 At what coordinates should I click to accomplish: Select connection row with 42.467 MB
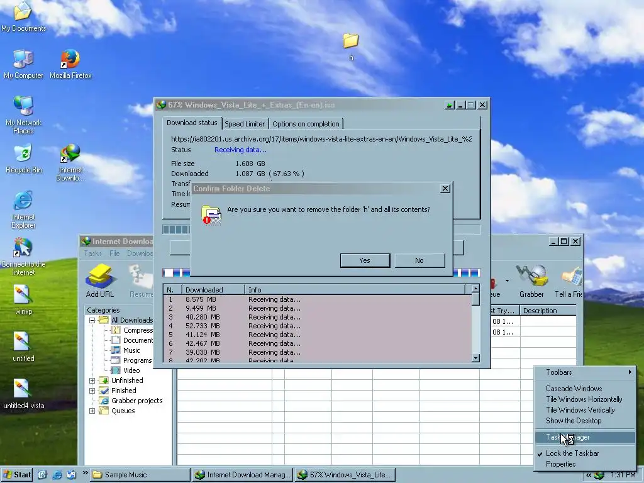click(318, 343)
